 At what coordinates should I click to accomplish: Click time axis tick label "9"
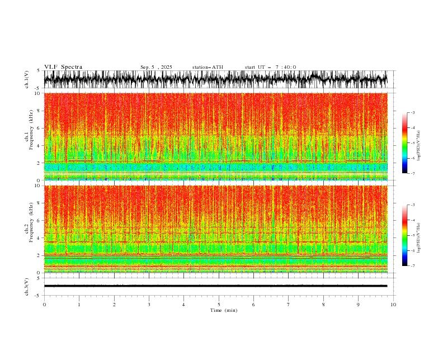(358, 305)
